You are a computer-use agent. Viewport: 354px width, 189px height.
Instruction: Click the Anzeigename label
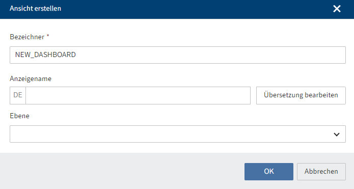[x=31, y=78]
